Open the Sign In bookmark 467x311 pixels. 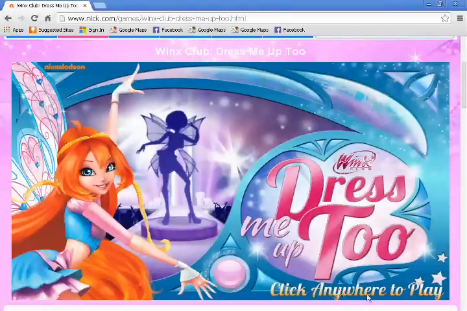[92, 30]
